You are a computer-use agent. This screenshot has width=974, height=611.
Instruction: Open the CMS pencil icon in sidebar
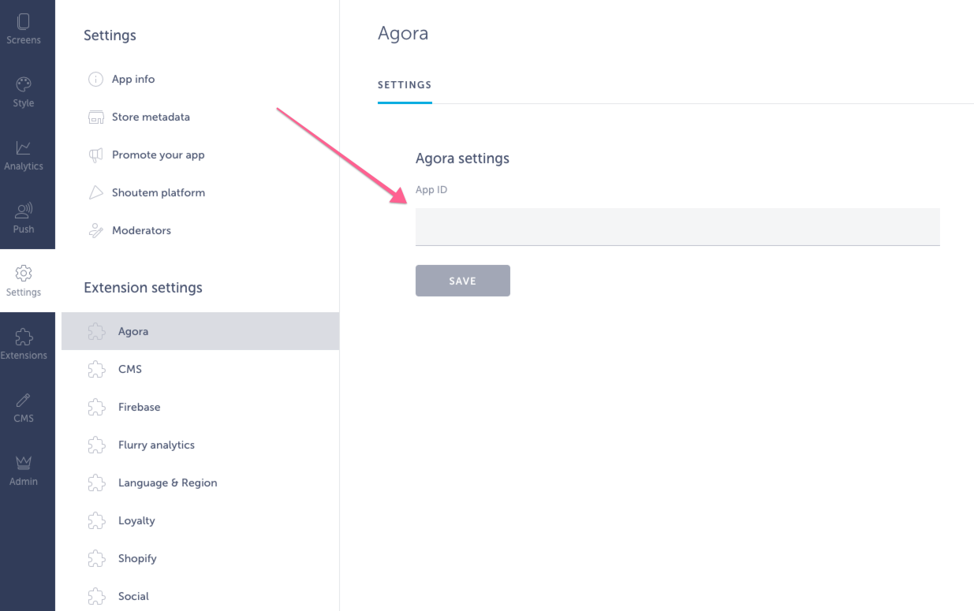tap(24, 408)
